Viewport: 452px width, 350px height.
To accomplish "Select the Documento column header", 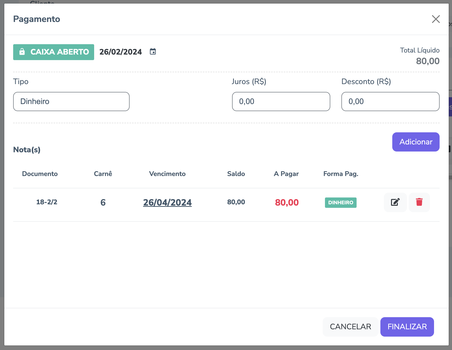I will tap(40, 174).
